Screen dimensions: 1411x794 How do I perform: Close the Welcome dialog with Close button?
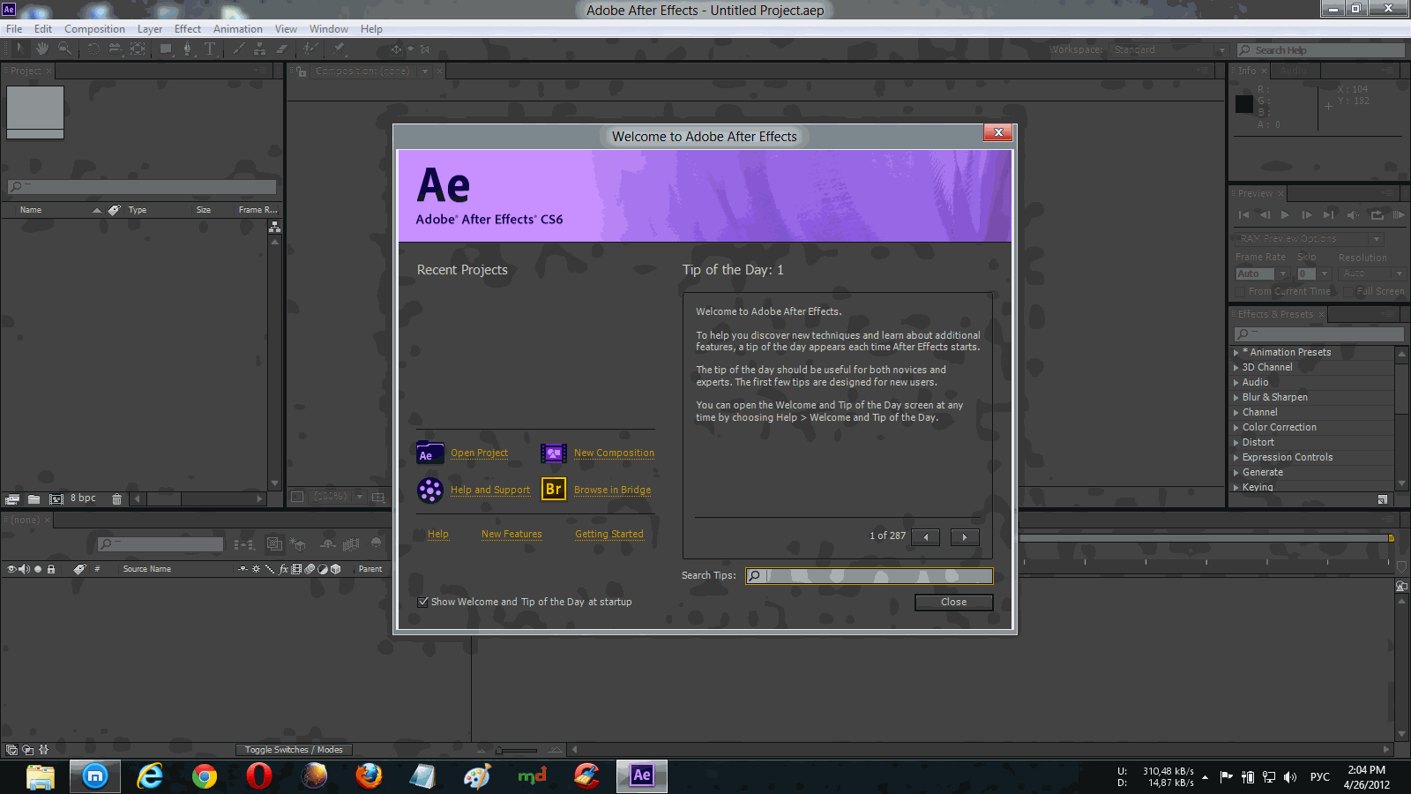pos(953,602)
